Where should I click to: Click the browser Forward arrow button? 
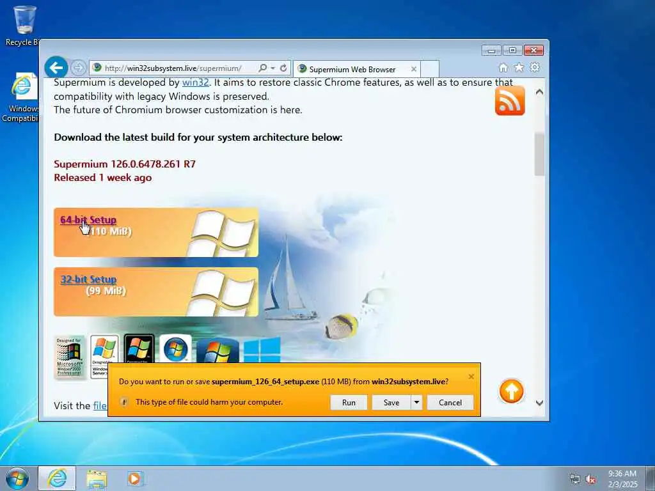click(x=78, y=68)
